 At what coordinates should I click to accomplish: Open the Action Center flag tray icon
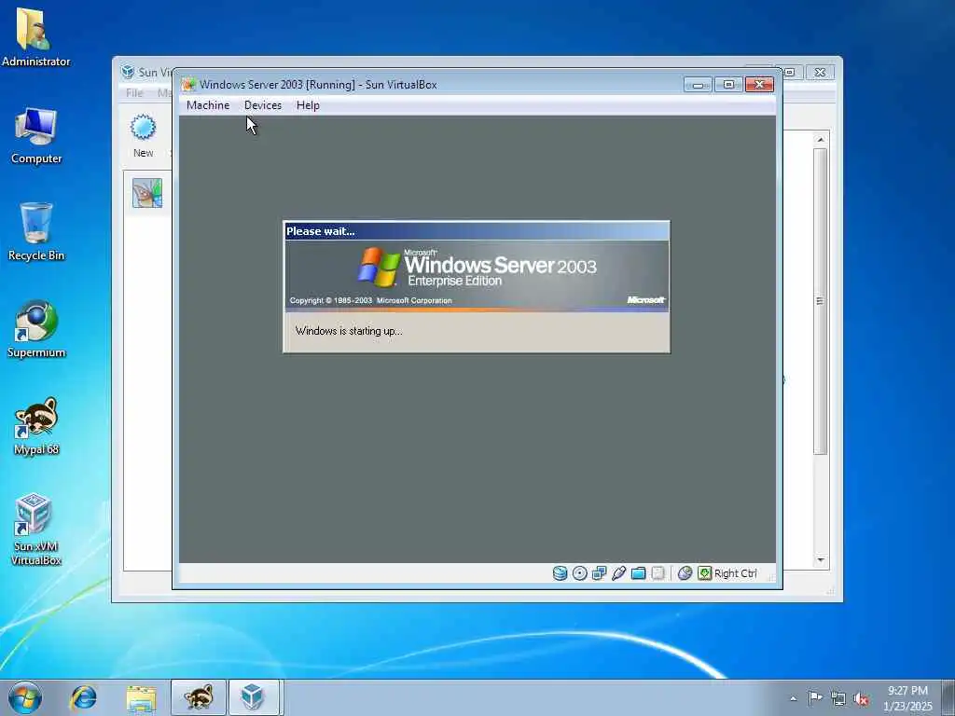[x=815, y=697]
